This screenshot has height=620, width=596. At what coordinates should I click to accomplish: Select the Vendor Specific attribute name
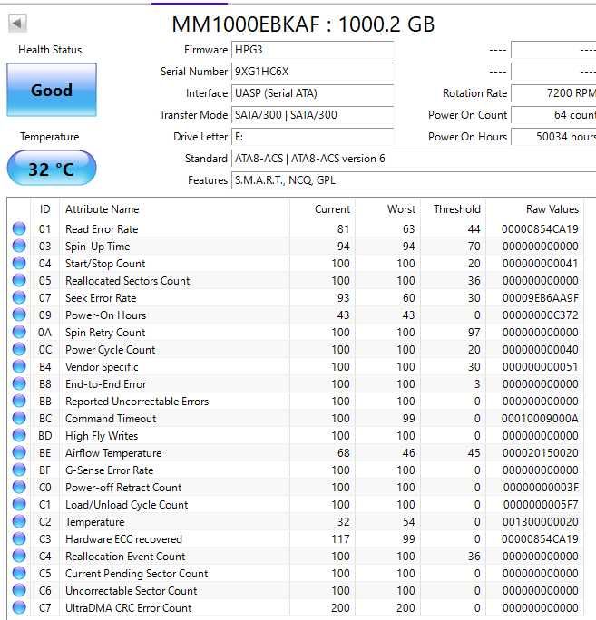102,367
